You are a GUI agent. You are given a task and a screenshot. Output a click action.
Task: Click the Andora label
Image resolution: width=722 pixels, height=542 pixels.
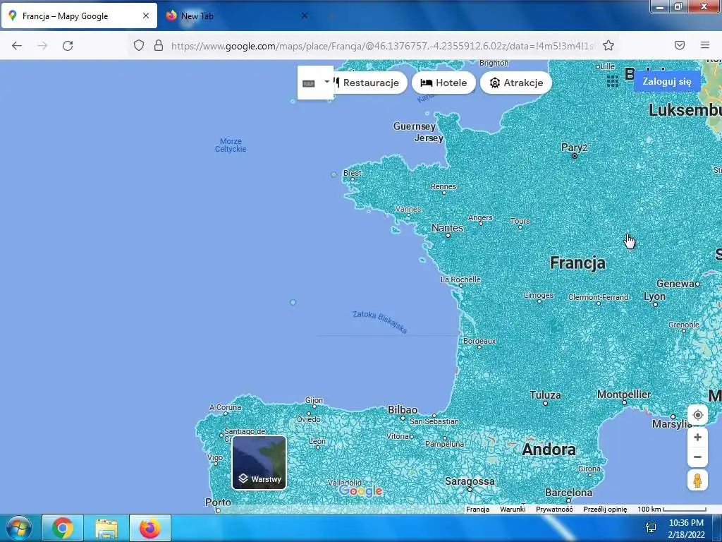coord(549,450)
